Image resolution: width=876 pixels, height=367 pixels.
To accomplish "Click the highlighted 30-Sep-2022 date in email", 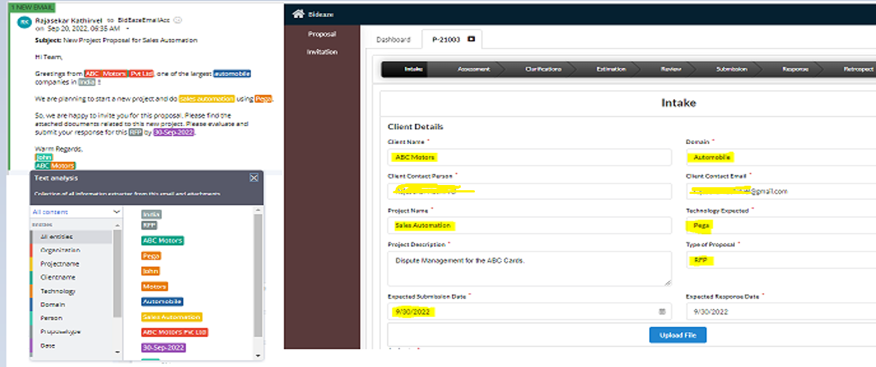I will point(174,133).
